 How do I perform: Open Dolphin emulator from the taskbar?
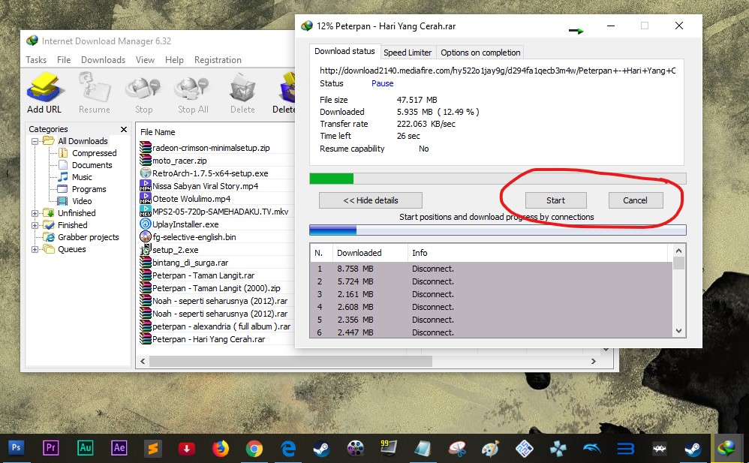(592, 449)
